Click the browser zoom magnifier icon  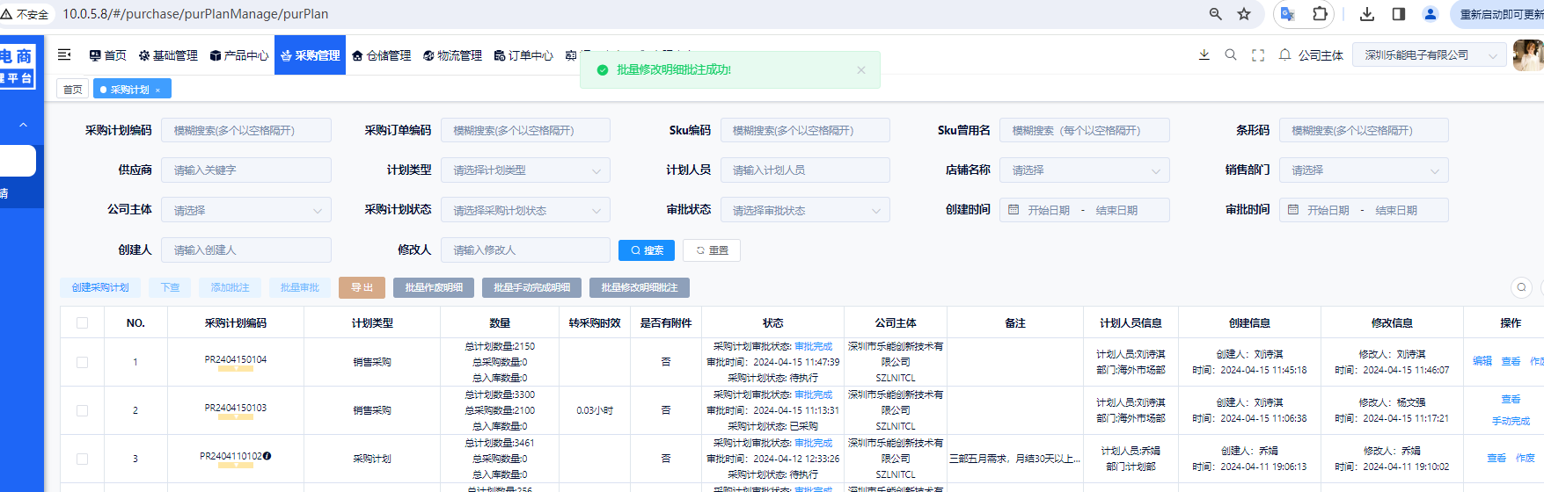(1215, 14)
